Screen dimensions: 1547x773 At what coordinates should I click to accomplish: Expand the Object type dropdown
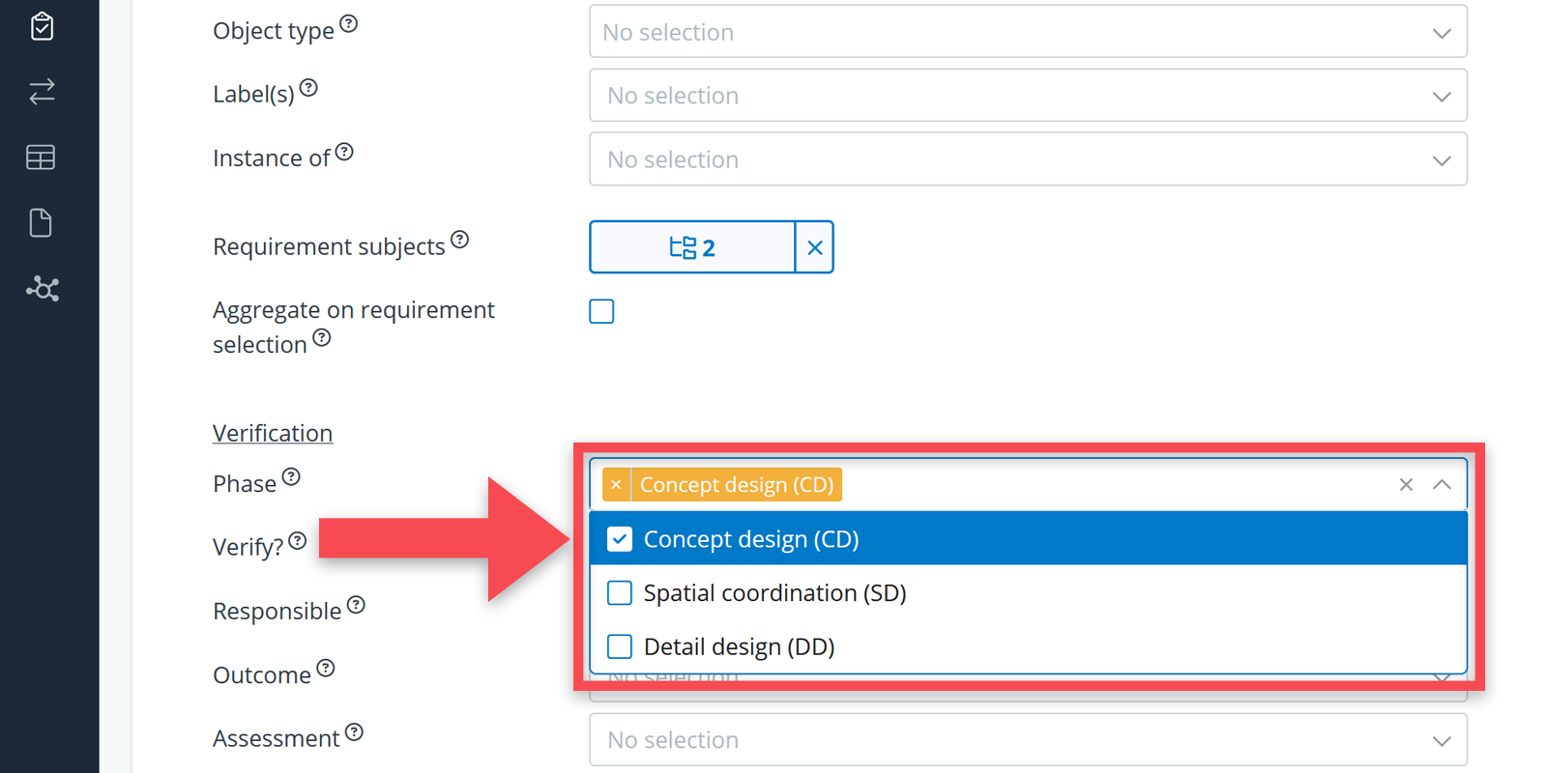1028,32
